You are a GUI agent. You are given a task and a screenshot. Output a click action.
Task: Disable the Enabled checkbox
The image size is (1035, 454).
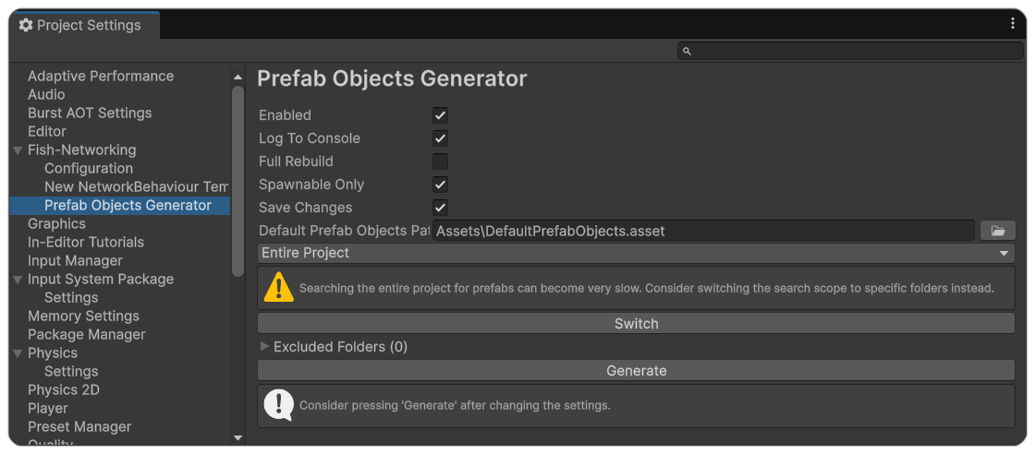(x=440, y=115)
